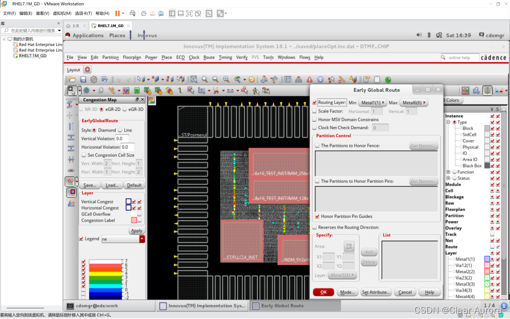Open the Max Metal6(6) layer dropdown
Screen dimensions: 510x319
pos(413,102)
